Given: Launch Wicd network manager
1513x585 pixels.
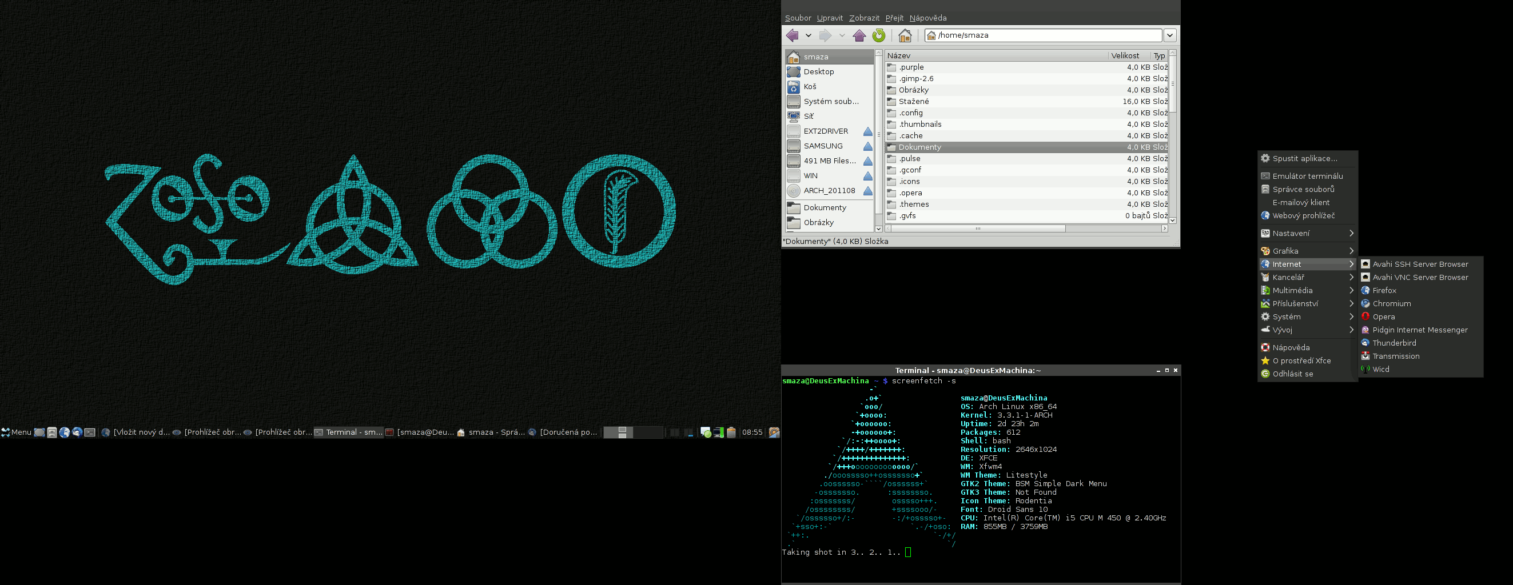Looking at the screenshot, I should pos(1421,370).
